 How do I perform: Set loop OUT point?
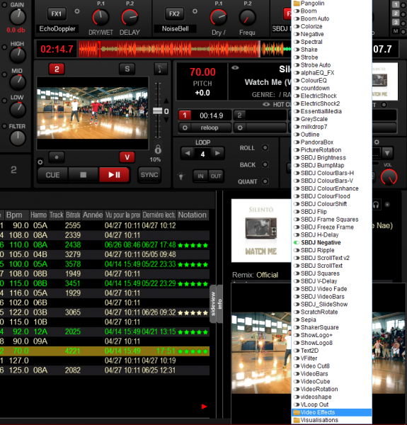216,176
